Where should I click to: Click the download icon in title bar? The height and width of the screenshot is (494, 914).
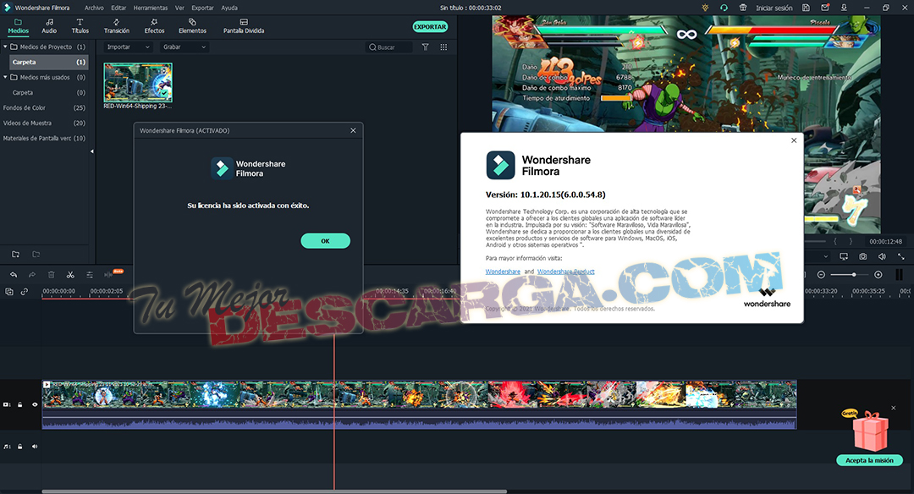click(x=844, y=8)
